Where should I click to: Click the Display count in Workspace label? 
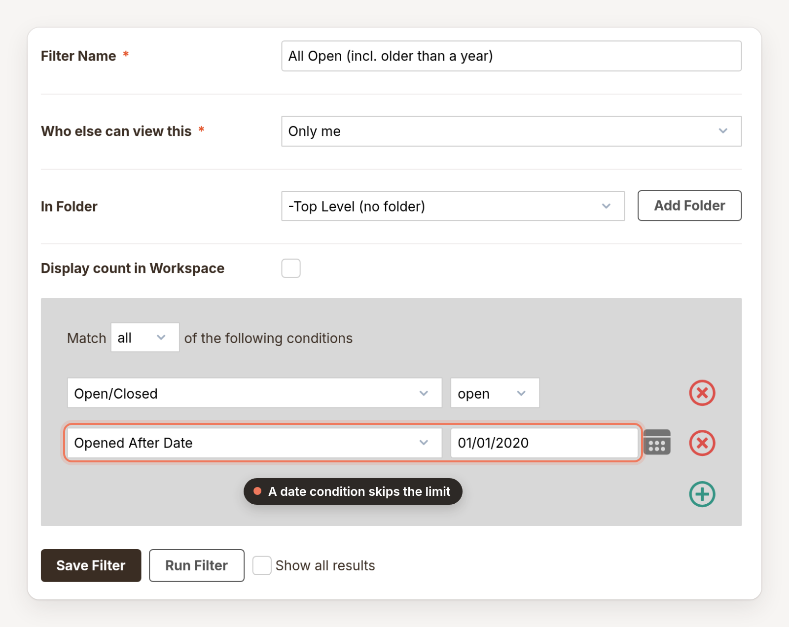(x=133, y=268)
